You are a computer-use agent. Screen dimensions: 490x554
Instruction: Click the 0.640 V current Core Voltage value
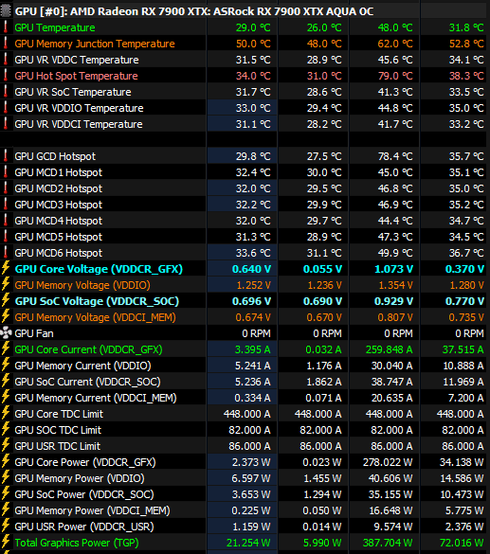[251, 269]
